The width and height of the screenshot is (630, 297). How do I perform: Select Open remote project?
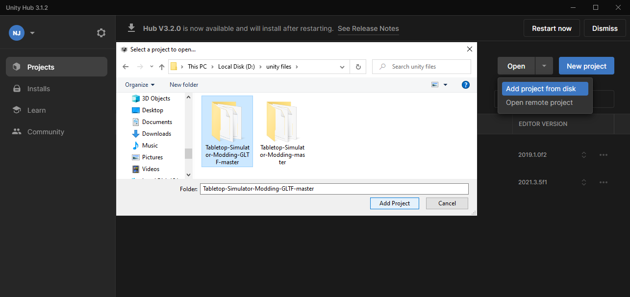click(539, 102)
